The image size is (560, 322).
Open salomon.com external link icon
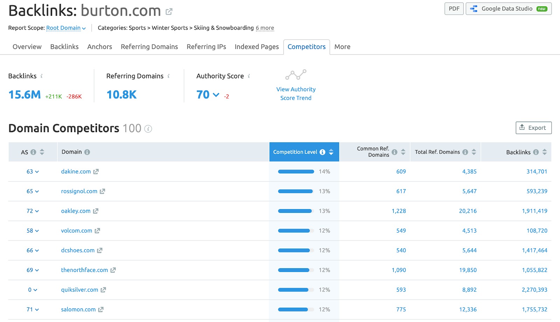pyautogui.click(x=101, y=309)
